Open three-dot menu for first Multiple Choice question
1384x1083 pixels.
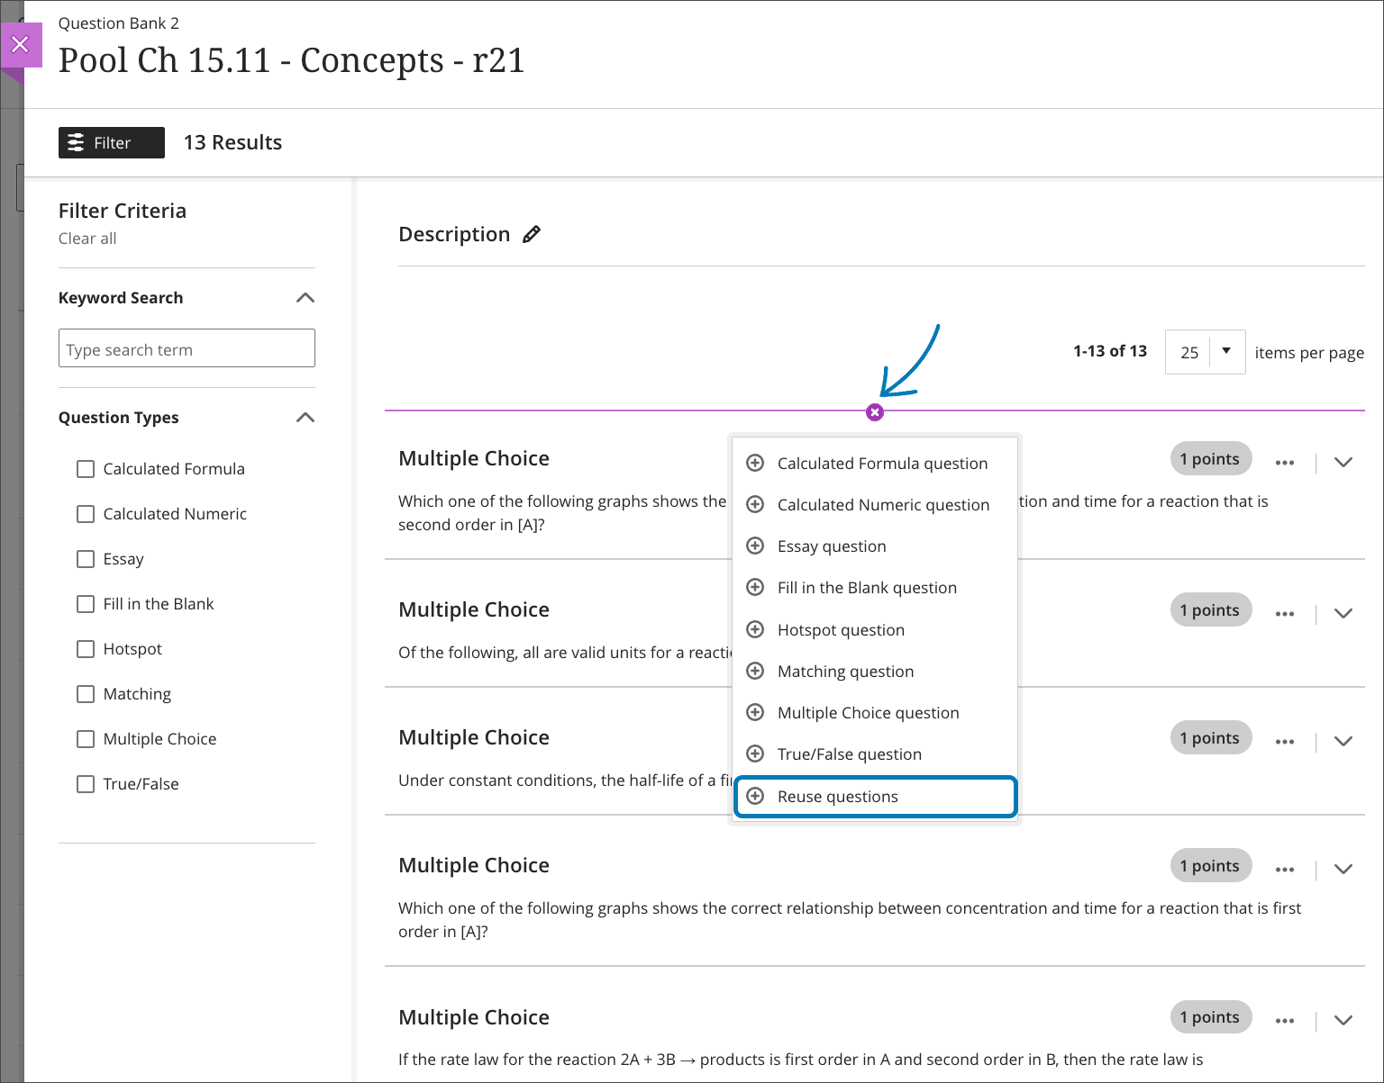1284,462
